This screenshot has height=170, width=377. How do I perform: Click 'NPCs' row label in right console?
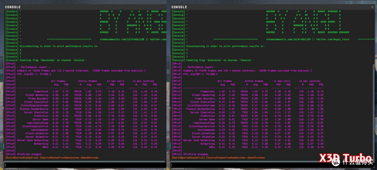pos(212,147)
